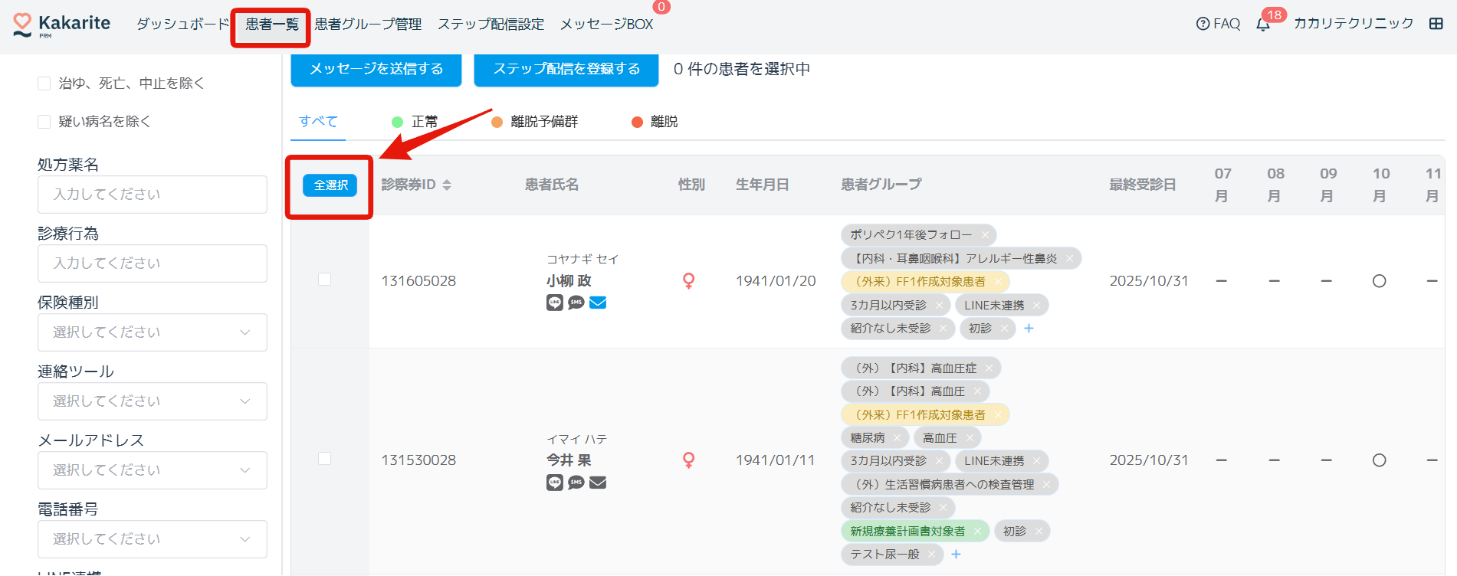Remove the ポリペク1年後フォロー group tag
Image resolution: width=1457 pixels, height=576 pixels.
pyautogui.click(x=985, y=235)
